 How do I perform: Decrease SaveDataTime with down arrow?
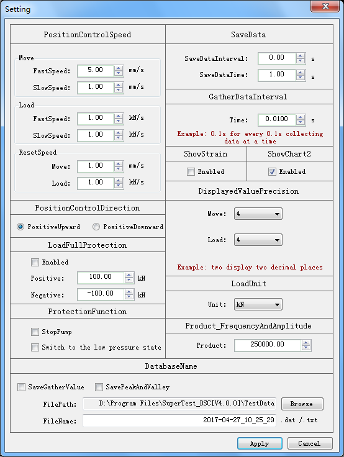(x=301, y=78)
